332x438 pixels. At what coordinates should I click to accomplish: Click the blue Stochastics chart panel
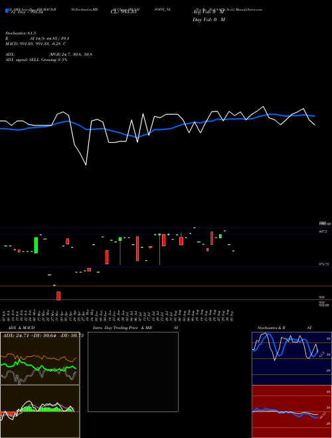pyautogui.click(x=291, y=358)
